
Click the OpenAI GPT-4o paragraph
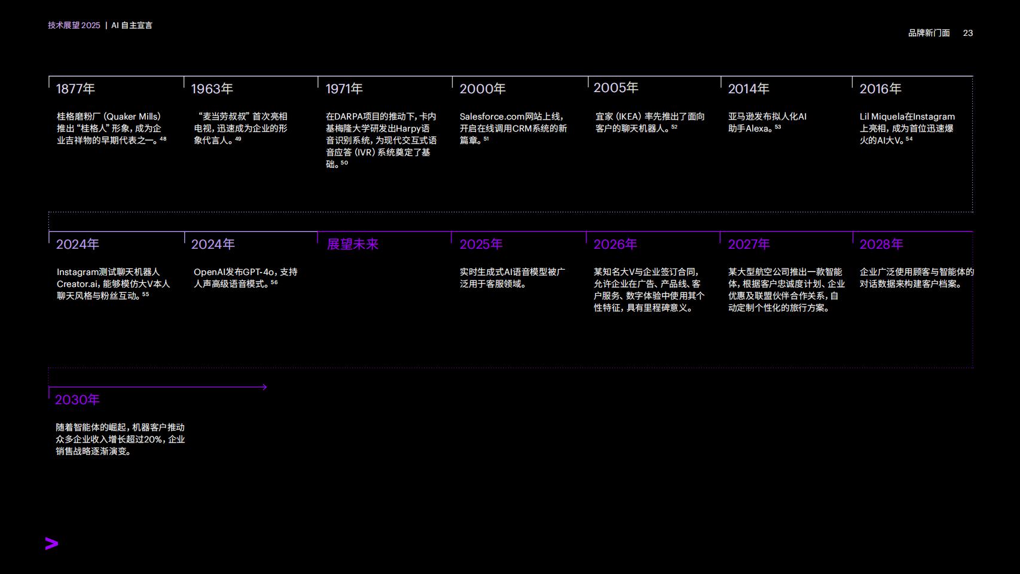[245, 277]
